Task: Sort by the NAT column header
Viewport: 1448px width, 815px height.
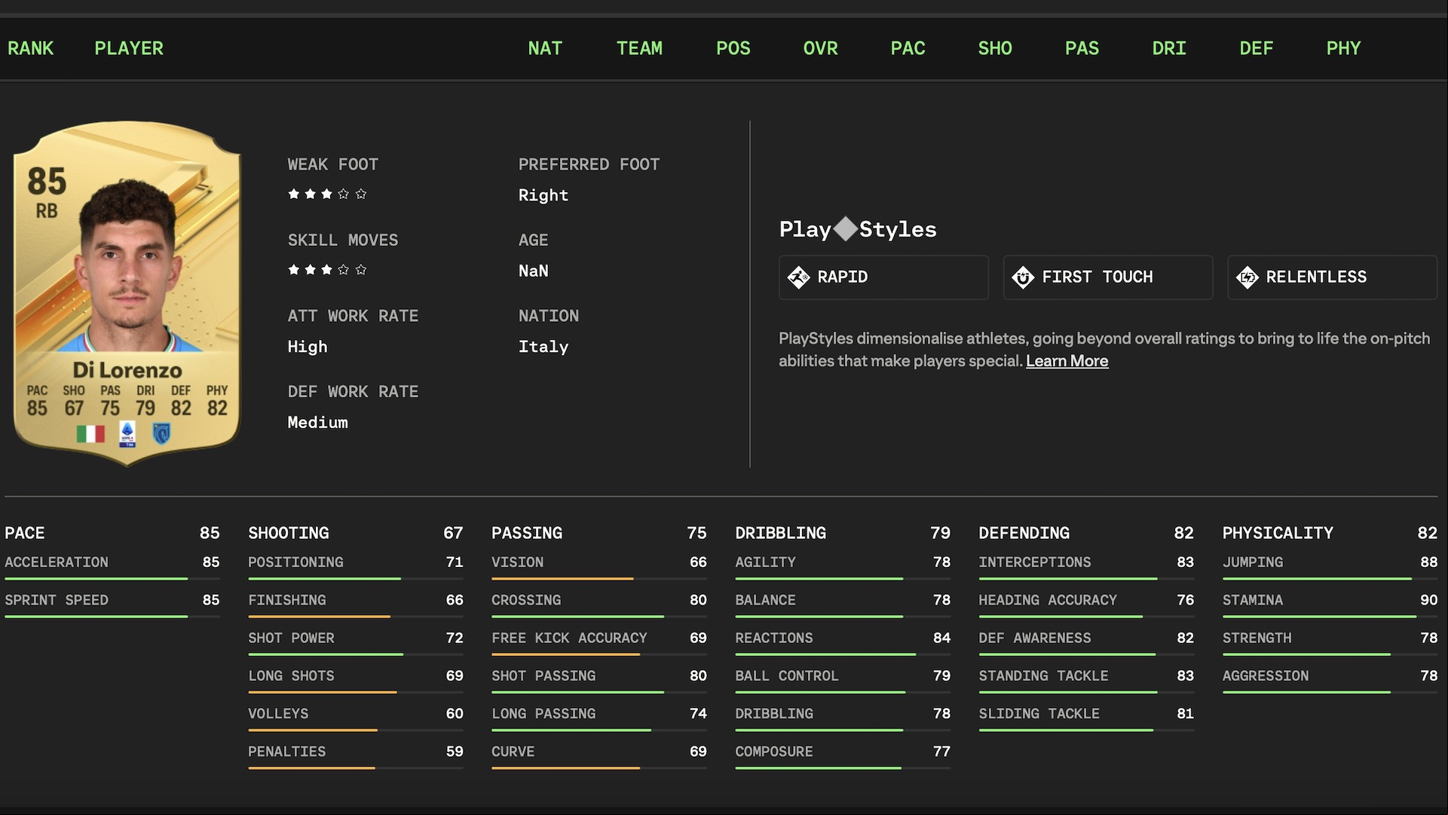Action: [x=545, y=48]
